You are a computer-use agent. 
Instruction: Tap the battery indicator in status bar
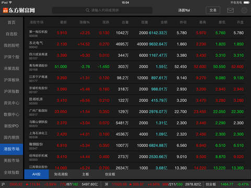point(246,3)
